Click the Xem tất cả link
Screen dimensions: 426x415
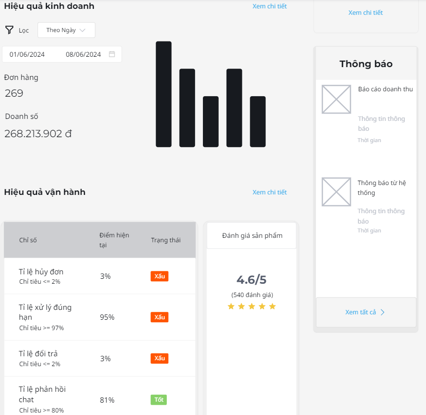360,312
